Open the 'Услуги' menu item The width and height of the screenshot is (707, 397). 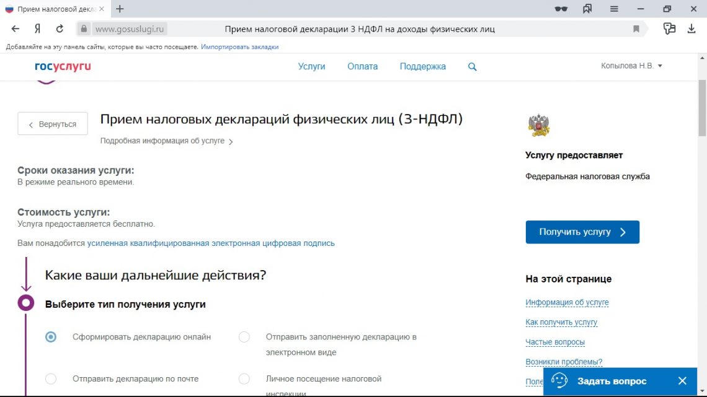311,67
